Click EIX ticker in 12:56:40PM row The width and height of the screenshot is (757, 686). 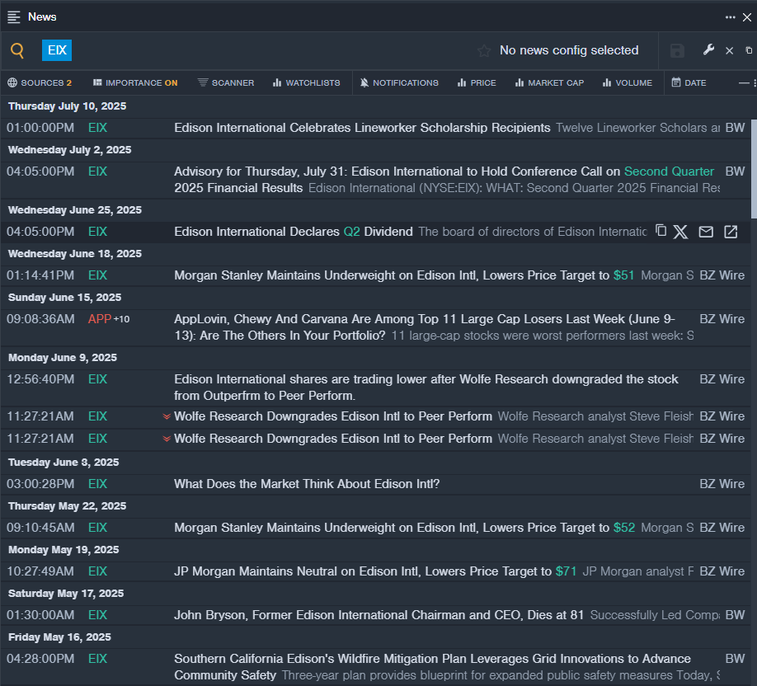97,379
